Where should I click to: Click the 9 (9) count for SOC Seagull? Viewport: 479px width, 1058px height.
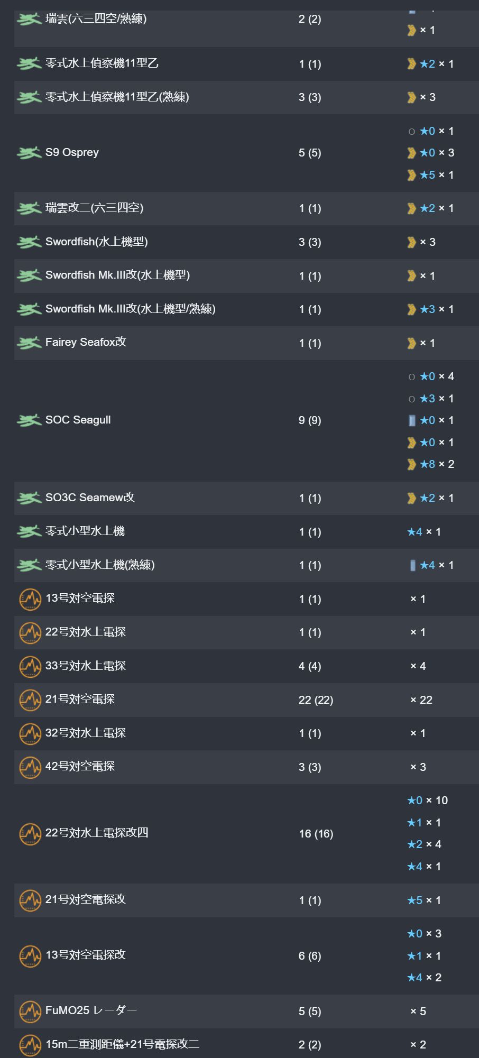coord(310,420)
